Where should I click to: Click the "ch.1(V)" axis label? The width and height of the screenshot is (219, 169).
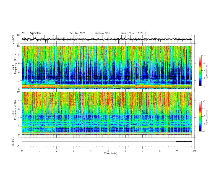[x=13, y=39]
